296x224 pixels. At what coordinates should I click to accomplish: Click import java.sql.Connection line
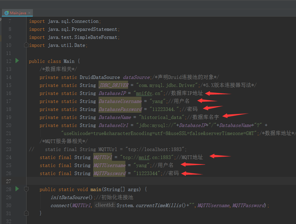pos(65,21)
